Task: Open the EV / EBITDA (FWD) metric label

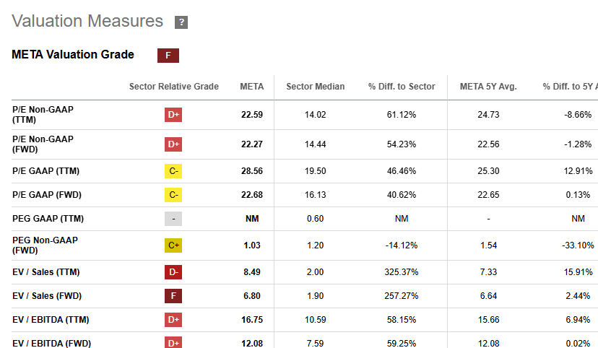Action: pyautogui.click(x=51, y=344)
